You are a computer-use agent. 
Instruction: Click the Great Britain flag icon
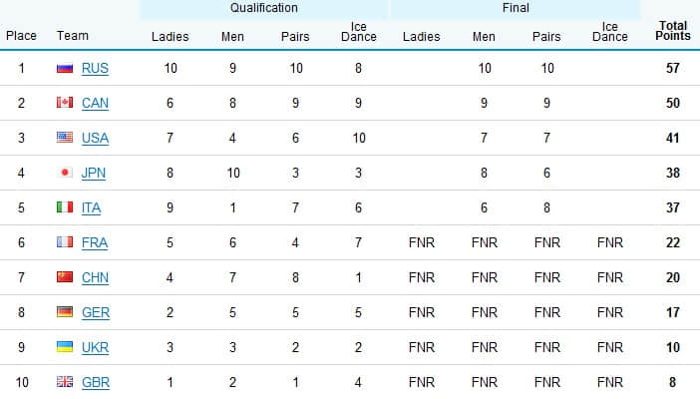pyautogui.click(x=65, y=382)
